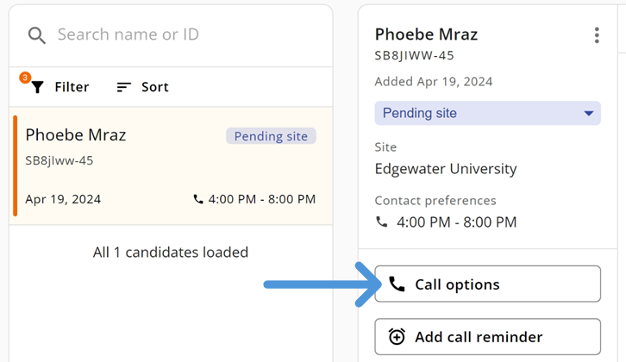Click the Pending site badge on candidate card
Image resolution: width=626 pixels, height=362 pixels.
271,136
